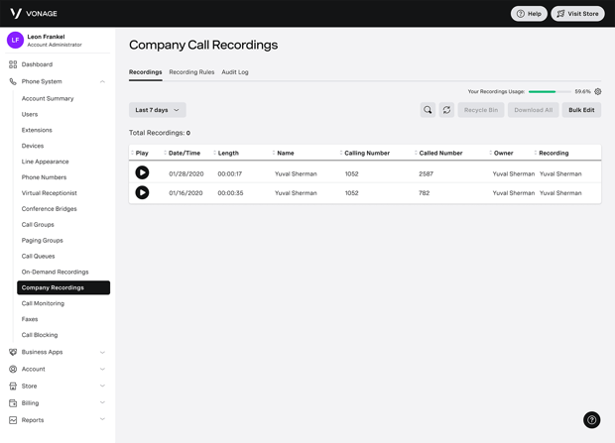615x443 pixels.
Task: Open recordings usage settings gear
Action: click(598, 91)
